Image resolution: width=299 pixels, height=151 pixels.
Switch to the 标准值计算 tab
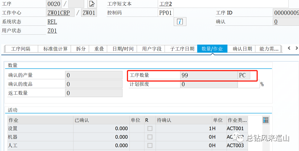[x=55, y=49]
